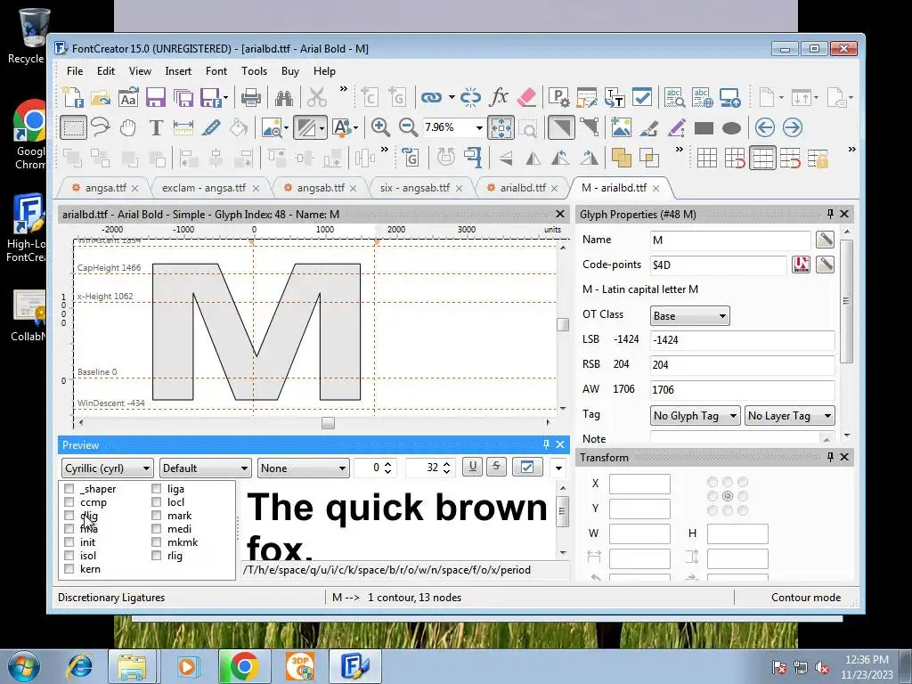Viewport: 912px width, 684px height.
Task: Open the None dropdown in Preview
Action: (303, 468)
